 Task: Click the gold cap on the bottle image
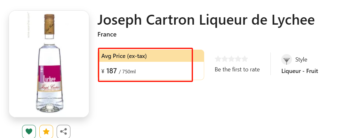coord(49,24)
